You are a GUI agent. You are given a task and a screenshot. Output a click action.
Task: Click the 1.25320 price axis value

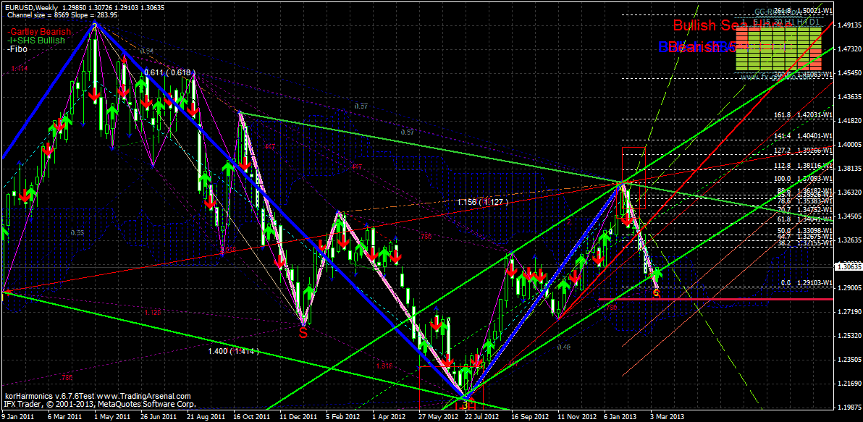click(x=849, y=336)
